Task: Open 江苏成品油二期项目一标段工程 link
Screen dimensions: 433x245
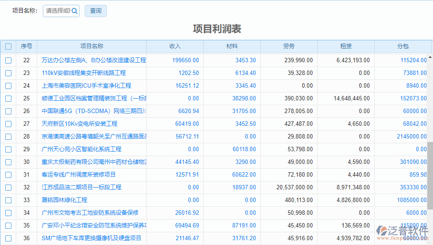Action: click(x=82, y=188)
